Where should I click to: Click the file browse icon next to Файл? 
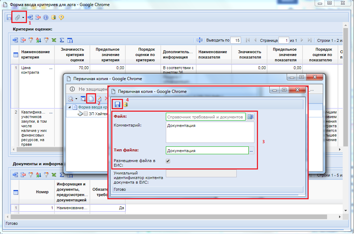(x=251, y=117)
